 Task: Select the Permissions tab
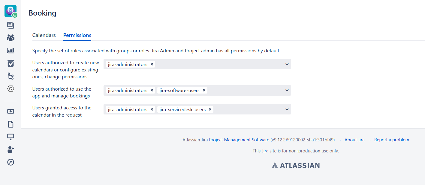tap(77, 35)
